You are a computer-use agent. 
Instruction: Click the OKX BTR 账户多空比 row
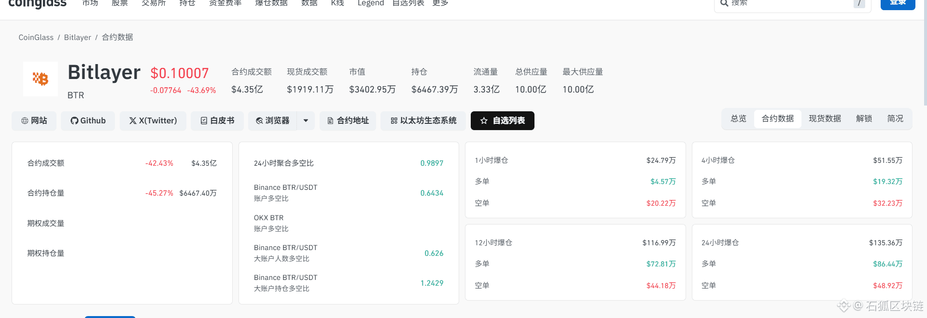[349, 223]
